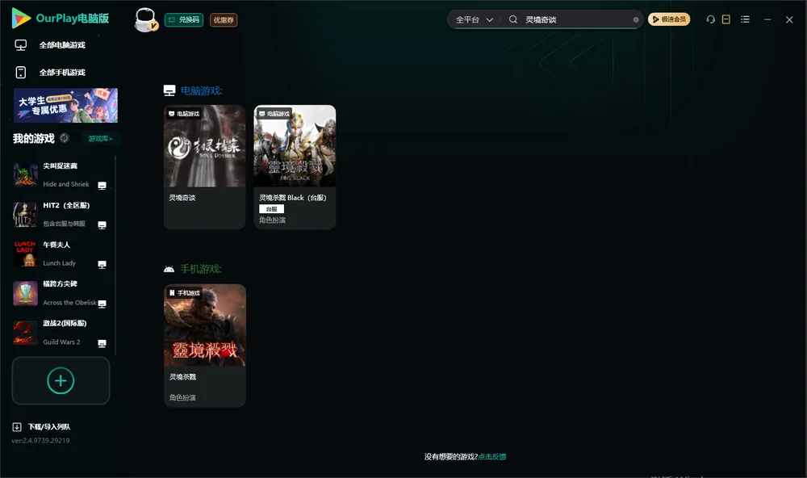The width and height of the screenshot is (807, 478).
Task: Click the search magnifier icon
Action: point(512,19)
